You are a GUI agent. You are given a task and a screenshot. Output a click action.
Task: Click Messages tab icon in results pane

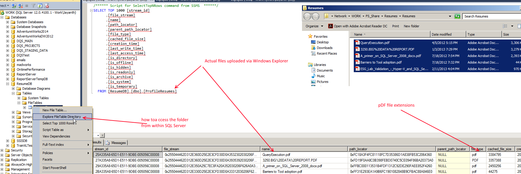(108, 143)
